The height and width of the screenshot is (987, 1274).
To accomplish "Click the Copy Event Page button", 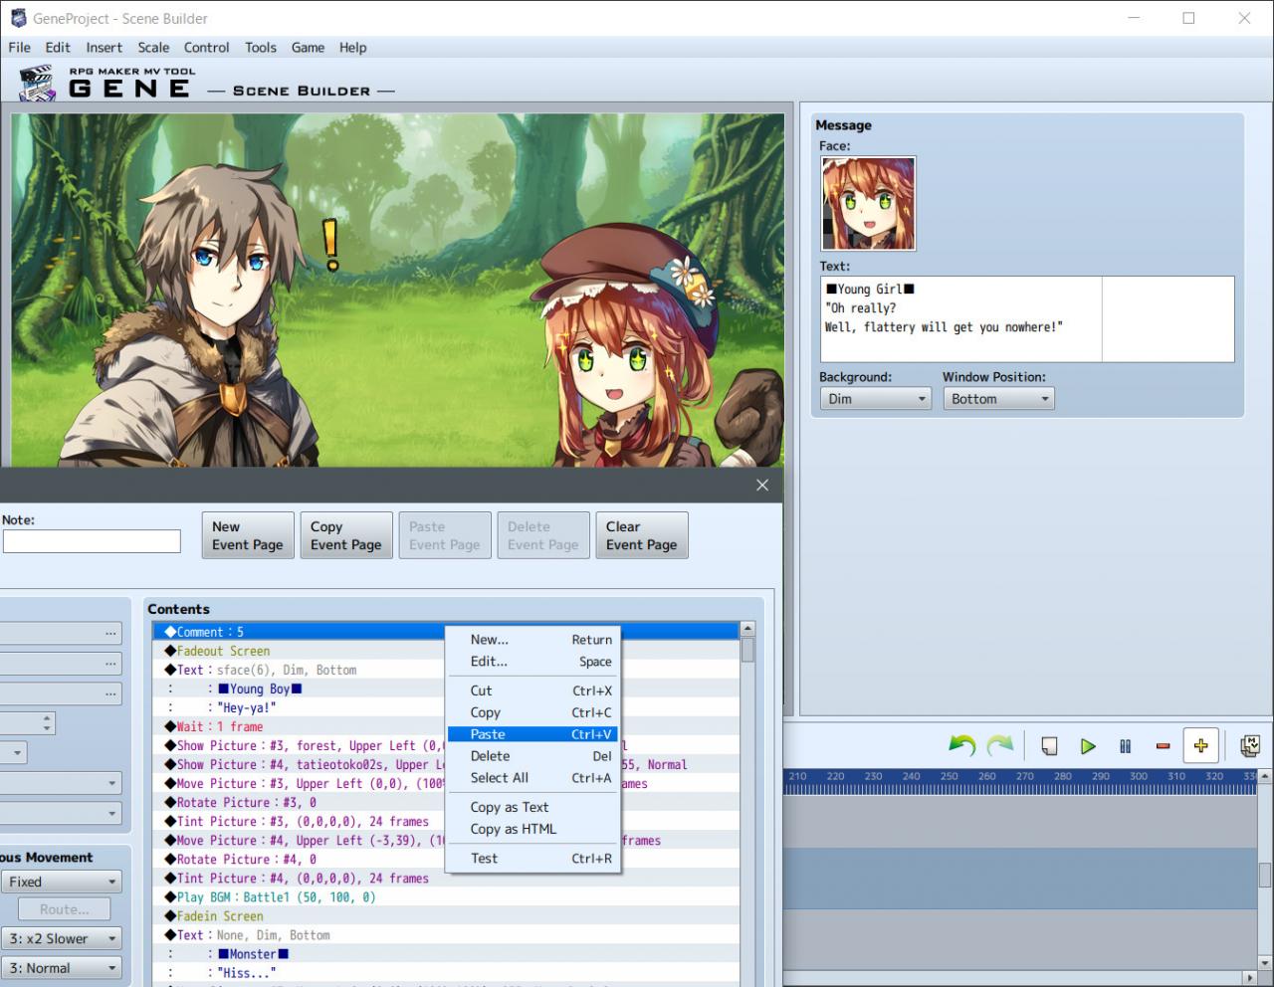I will click(345, 535).
